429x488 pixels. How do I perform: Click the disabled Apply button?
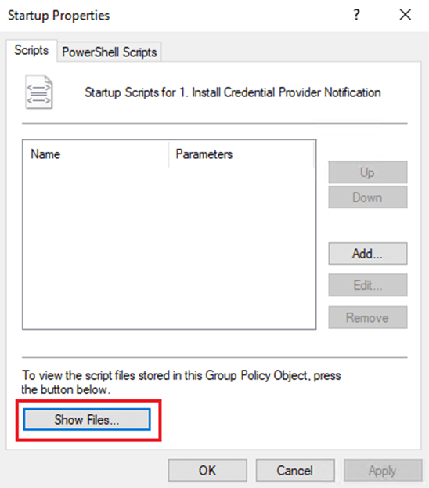[383, 470]
